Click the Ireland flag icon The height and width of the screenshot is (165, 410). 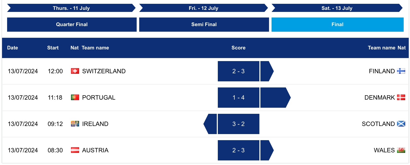point(75,124)
